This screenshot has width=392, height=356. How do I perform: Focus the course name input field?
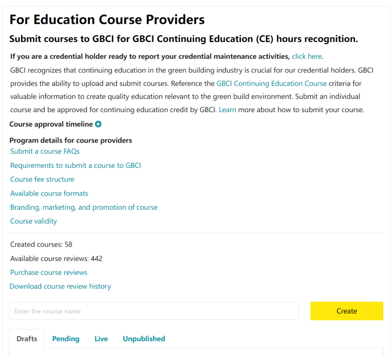click(154, 311)
